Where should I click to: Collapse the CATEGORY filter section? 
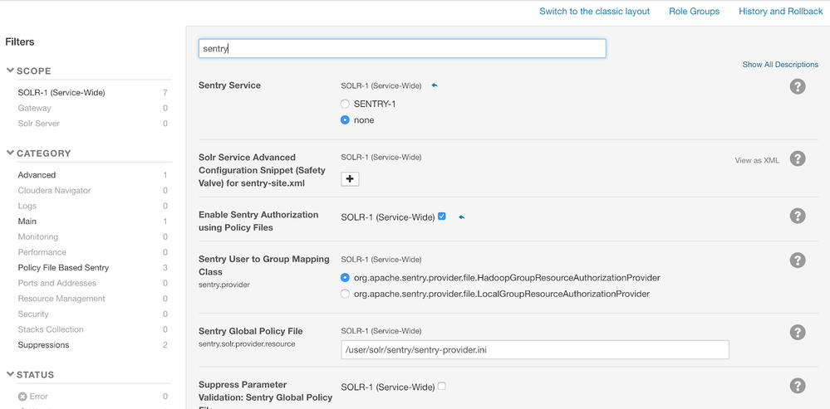pos(11,153)
